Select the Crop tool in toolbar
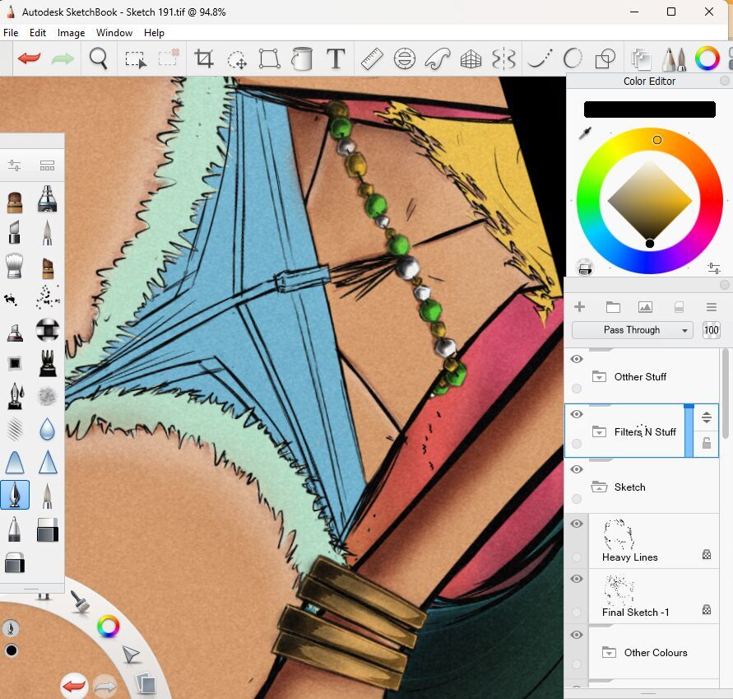Image resolution: width=733 pixels, height=699 pixels. coord(203,59)
